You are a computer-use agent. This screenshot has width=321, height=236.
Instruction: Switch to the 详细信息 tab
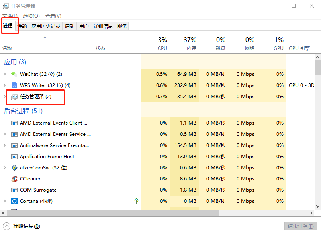(x=103, y=26)
